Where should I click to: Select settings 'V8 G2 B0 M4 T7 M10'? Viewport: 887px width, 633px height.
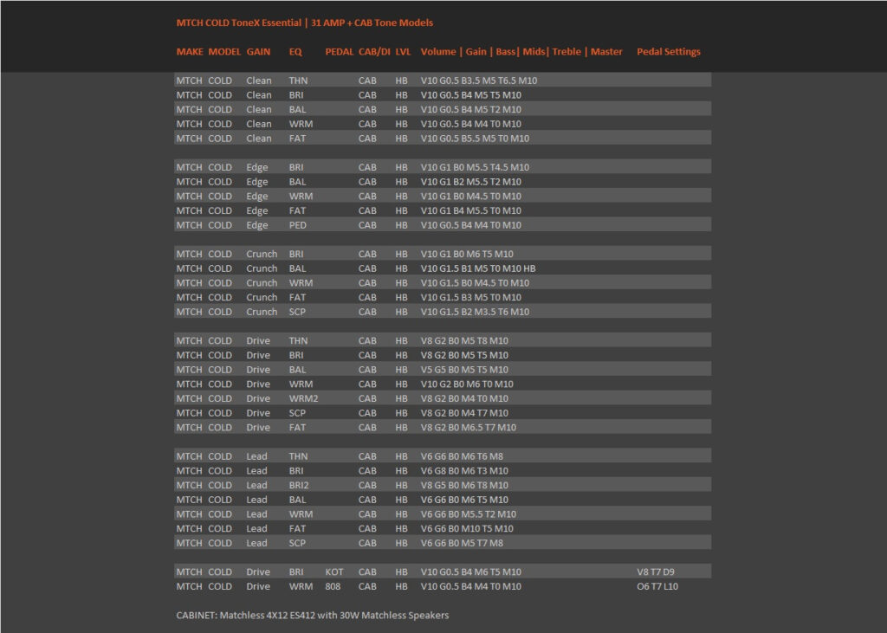[464, 412]
